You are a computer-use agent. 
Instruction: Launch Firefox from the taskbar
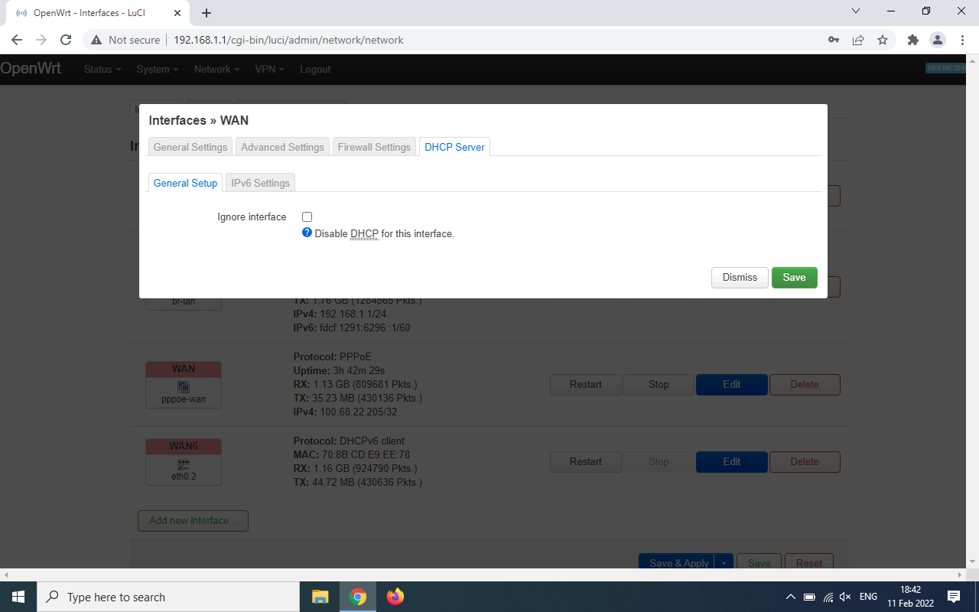point(395,597)
